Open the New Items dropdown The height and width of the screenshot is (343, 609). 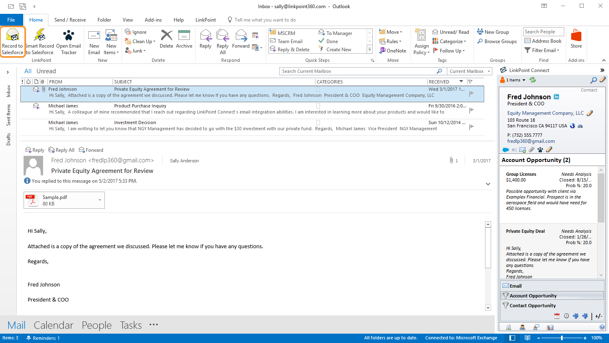pos(111,42)
